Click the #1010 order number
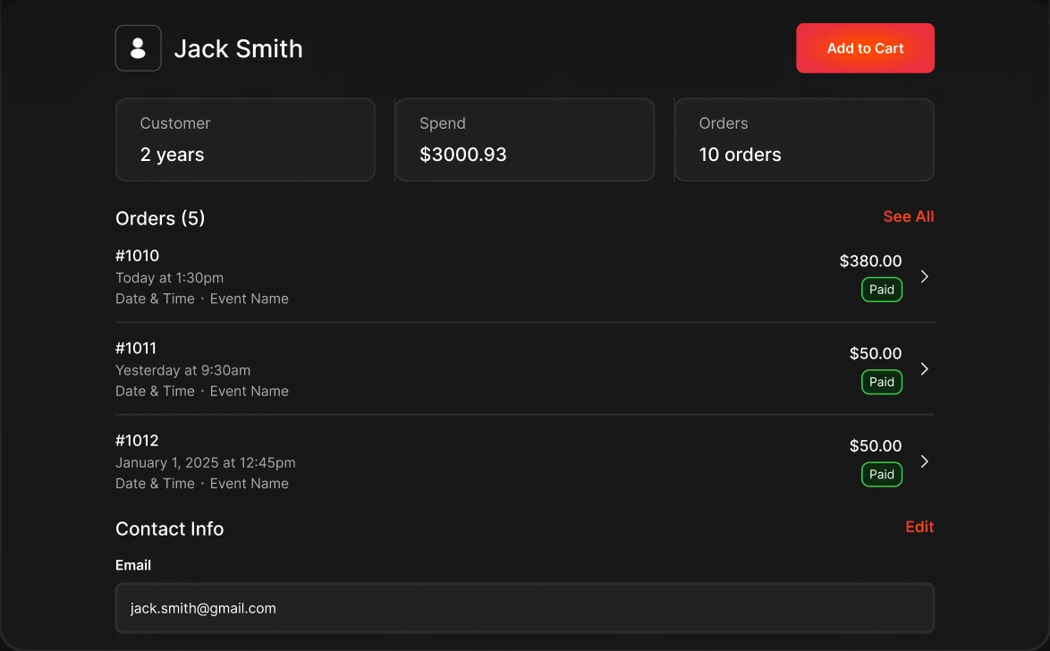 point(137,256)
